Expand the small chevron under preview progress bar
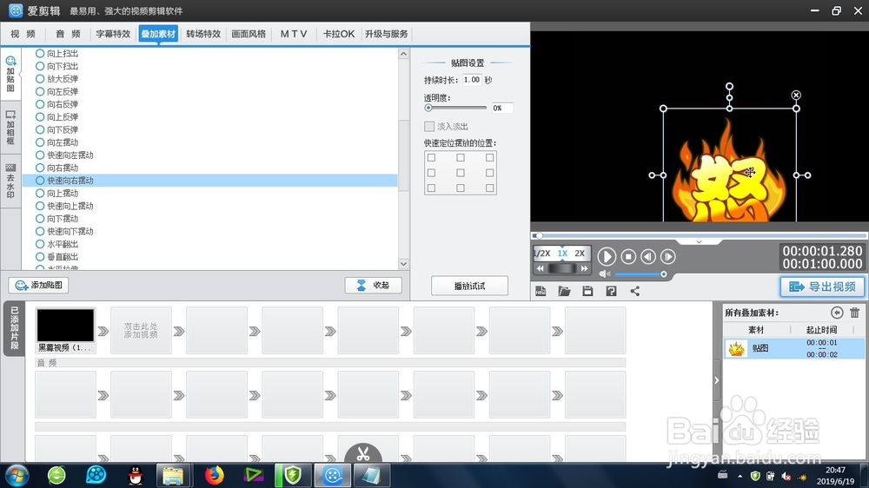Image resolution: width=869 pixels, height=488 pixels. pos(699,242)
